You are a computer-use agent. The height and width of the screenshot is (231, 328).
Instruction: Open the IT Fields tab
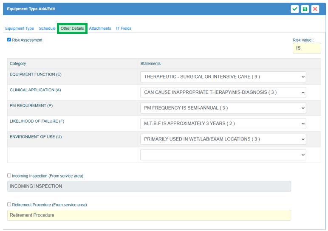click(x=124, y=28)
